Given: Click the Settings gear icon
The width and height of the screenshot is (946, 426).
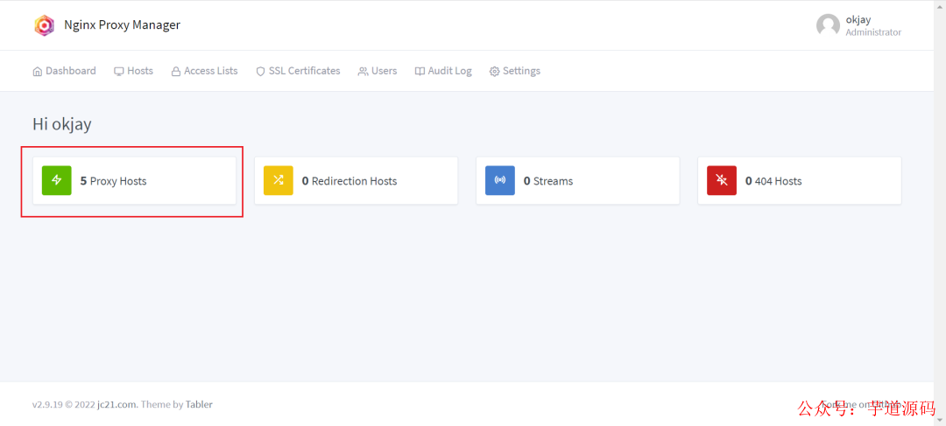Looking at the screenshot, I should pos(495,71).
